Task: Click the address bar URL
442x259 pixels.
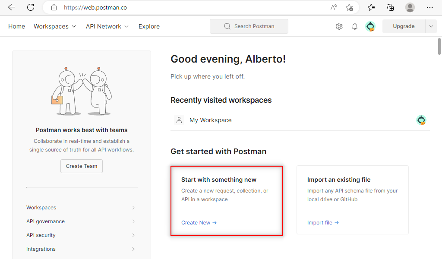Action: tap(95, 7)
